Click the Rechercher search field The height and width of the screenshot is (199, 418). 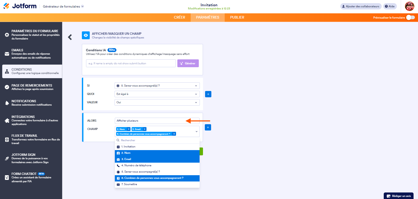coord(157,140)
